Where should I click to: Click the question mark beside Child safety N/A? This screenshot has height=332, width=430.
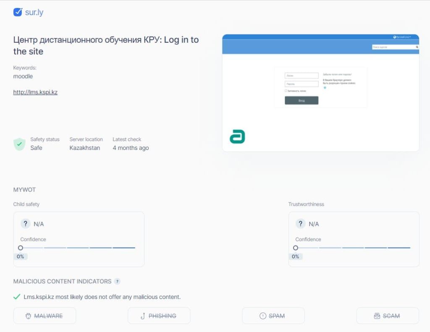[x=26, y=224]
